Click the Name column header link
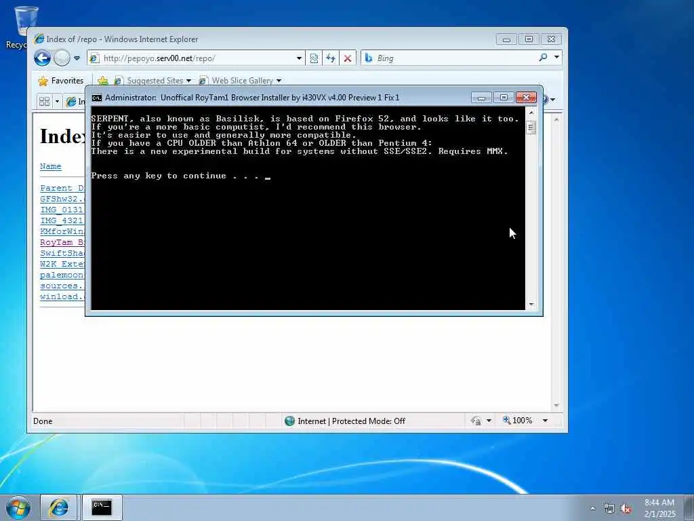The width and height of the screenshot is (694, 521). coord(50,166)
